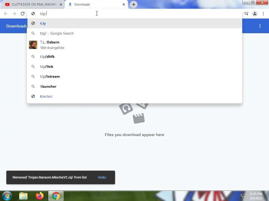The width and height of the screenshot is (269, 201).
Task: Restore down the Chrome window
Action: (253, 3)
